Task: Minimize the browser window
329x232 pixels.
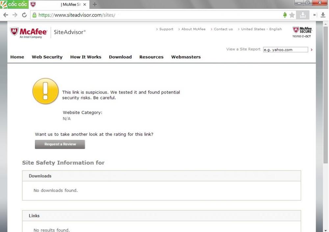Action: (x=299, y=3)
